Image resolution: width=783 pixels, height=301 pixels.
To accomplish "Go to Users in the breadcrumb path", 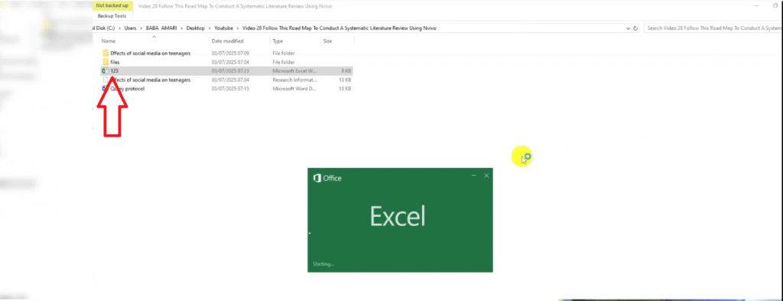I will [x=130, y=28].
